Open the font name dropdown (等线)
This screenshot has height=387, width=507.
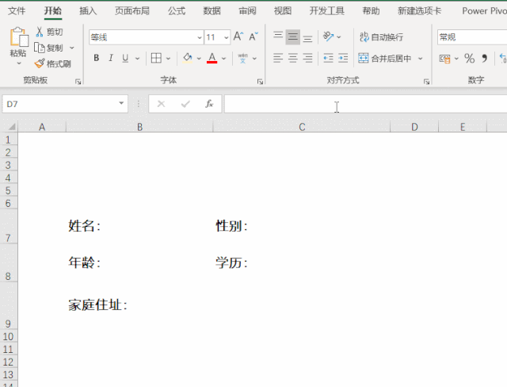click(x=199, y=37)
